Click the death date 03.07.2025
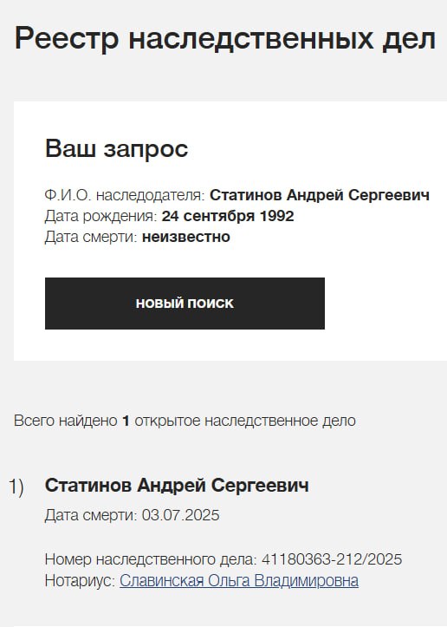The width and height of the screenshot is (447, 627). [x=180, y=515]
